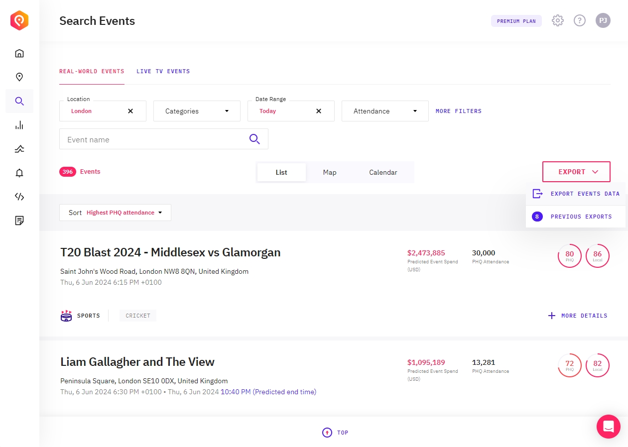This screenshot has height=447, width=628.
Task: Open the settings gear icon
Action: coord(558,21)
